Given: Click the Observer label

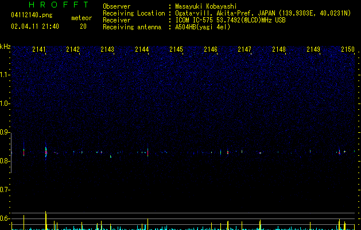Looking at the screenshot, I should coord(117,6).
